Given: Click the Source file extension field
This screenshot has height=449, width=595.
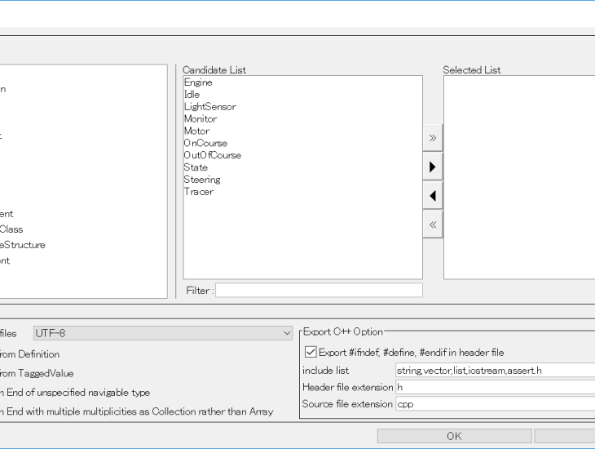Looking at the screenshot, I should 494,404.
